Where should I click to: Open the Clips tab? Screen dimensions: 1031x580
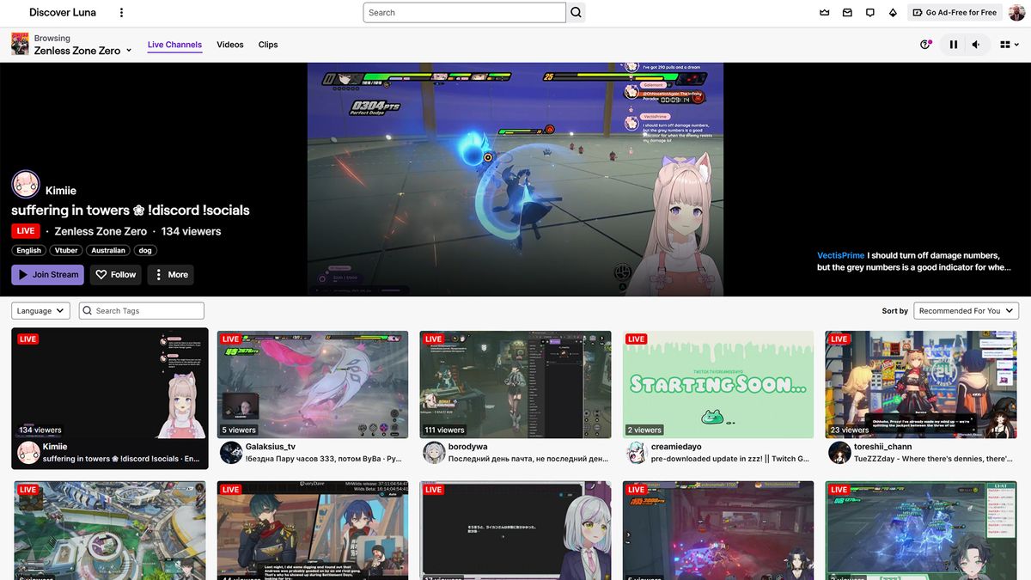point(267,44)
